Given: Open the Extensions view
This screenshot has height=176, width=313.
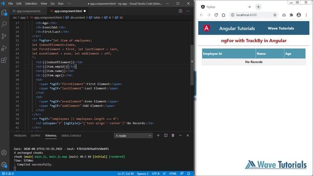Looking at the screenshot, I should tap(4, 60).
